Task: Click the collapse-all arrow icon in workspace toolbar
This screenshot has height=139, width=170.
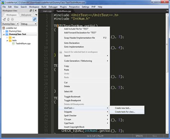Action: [x=4, y=19]
